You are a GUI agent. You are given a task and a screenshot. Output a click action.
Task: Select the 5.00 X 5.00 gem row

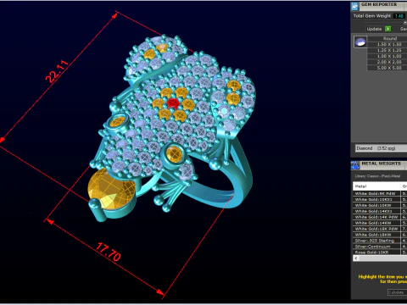(x=387, y=68)
